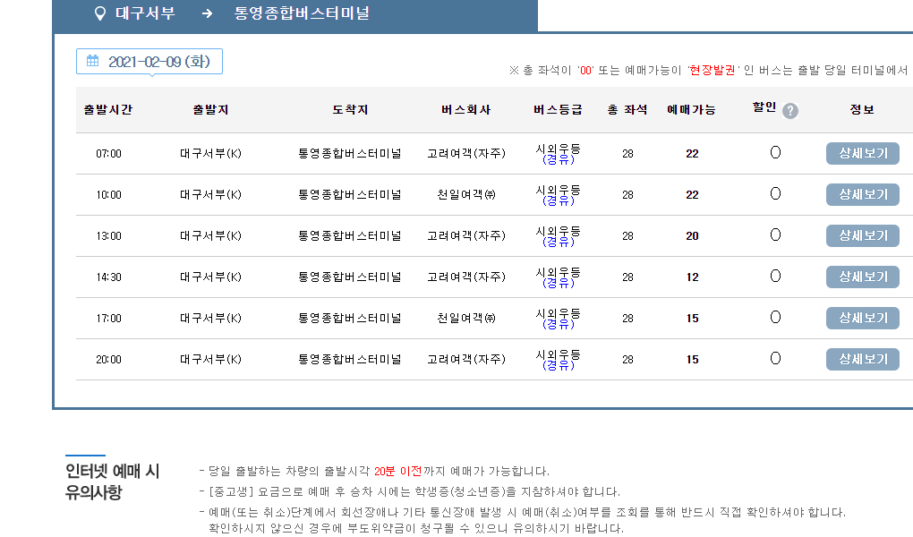The height and width of the screenshot is (537, 913).
Task: Click the 예매가능 column header
Action: point(692,109)
